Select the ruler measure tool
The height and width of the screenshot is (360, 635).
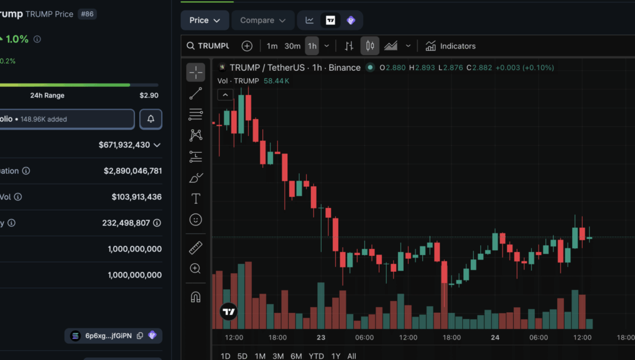coord(195,248)
